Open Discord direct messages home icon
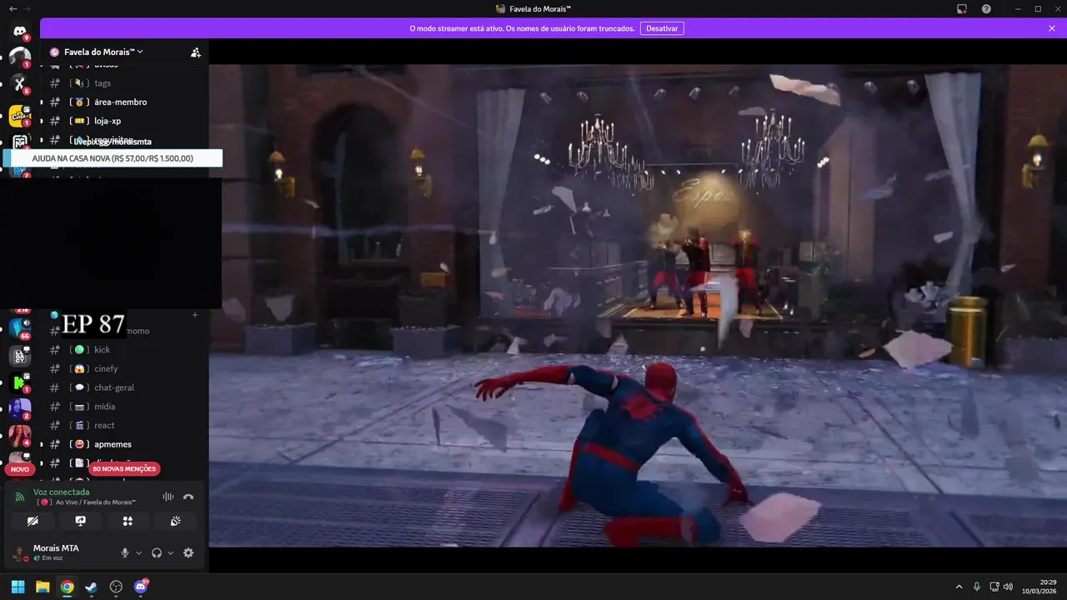 pos(20,32)
